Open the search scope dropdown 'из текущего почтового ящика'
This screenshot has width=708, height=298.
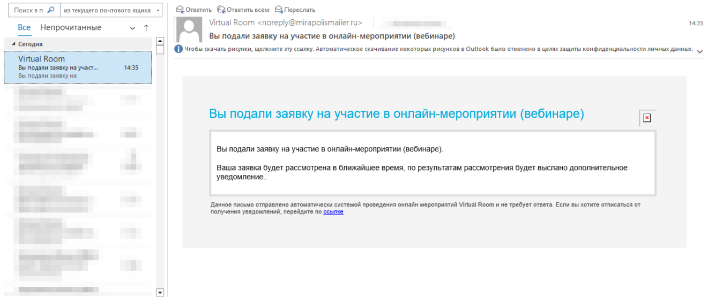click(110, 10)
